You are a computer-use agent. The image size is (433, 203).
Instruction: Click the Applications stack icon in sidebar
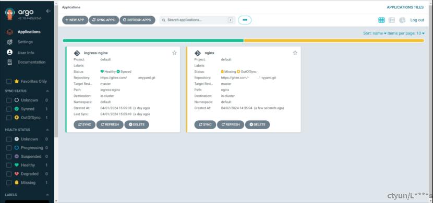pyautogui.click(x=10, y=32)
